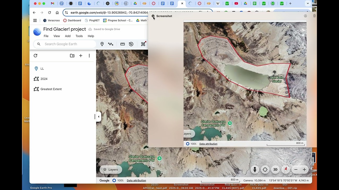Collapse the left project side panel

point(99,117)
